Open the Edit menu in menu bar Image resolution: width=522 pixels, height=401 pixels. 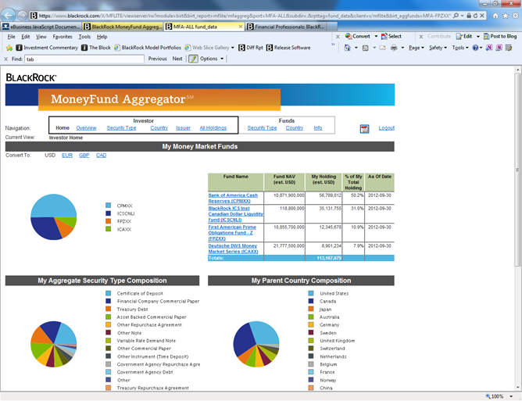(x=26, y=37)
